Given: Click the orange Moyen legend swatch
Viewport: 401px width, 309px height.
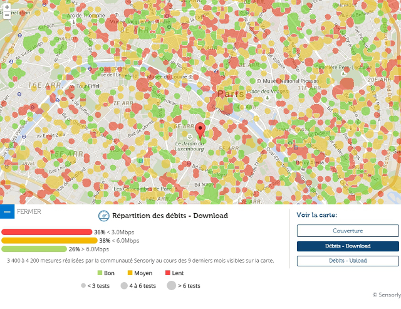Looking at the screenshot, I should [x=132, y=273].
